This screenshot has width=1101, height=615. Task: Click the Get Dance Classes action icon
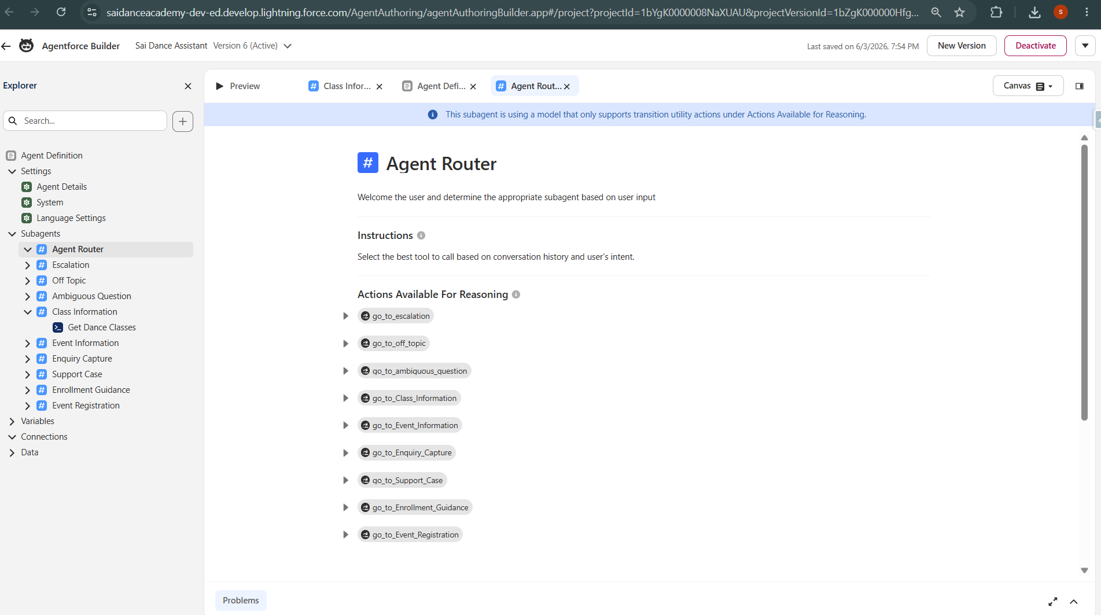(x=58, y=327)
